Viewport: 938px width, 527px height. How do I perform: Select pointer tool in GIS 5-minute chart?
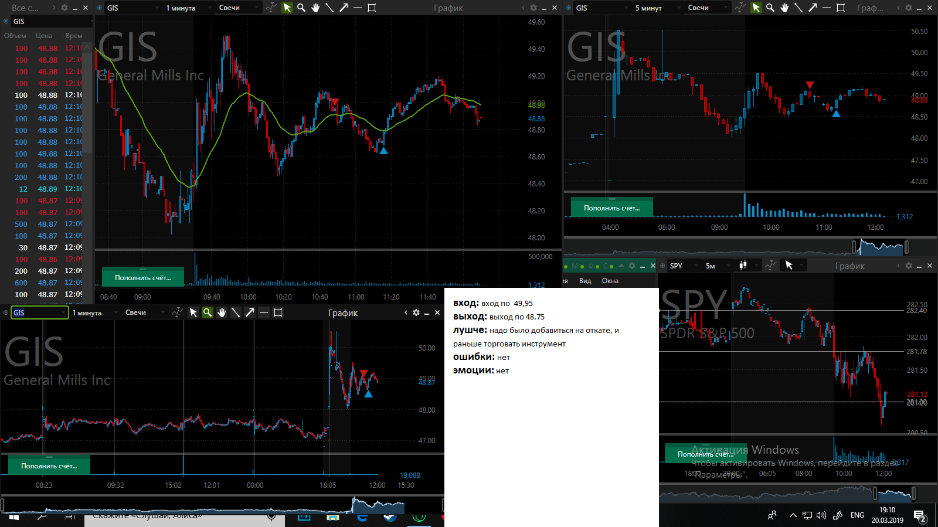pyautogui.click(x=756, y=8)
